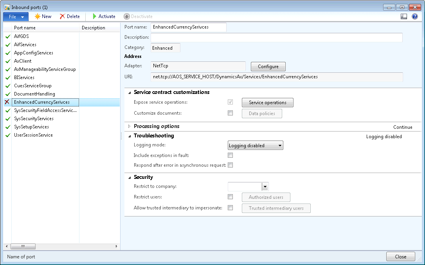This screenshot has width=425, height=265.
Task: Click the New port star icon
Action: pos(38,16)
